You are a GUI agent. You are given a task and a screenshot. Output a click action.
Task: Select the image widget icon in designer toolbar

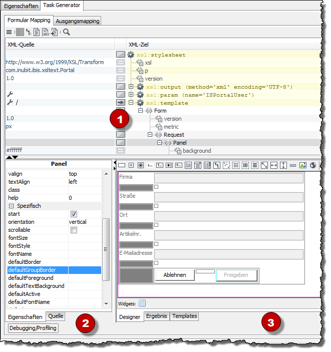[302, 165]
